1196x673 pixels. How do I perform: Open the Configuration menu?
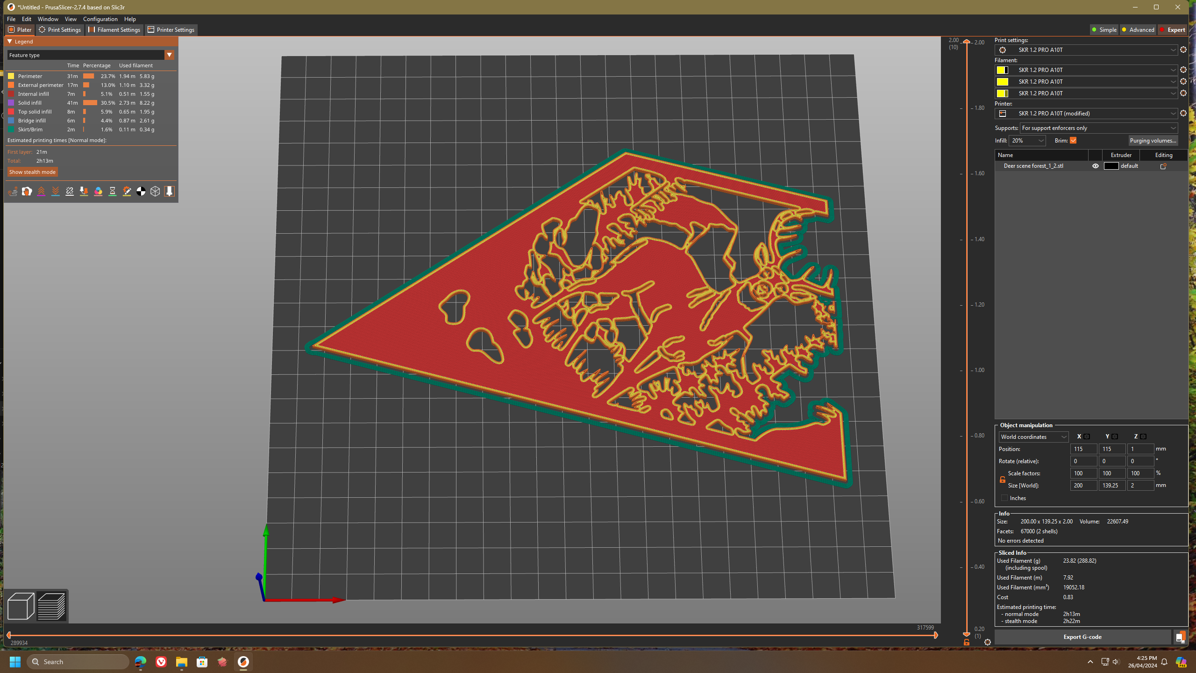tap(100, 19)
